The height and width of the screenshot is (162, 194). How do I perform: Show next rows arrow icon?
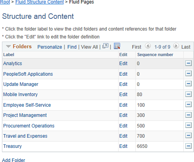pos(176,46)
